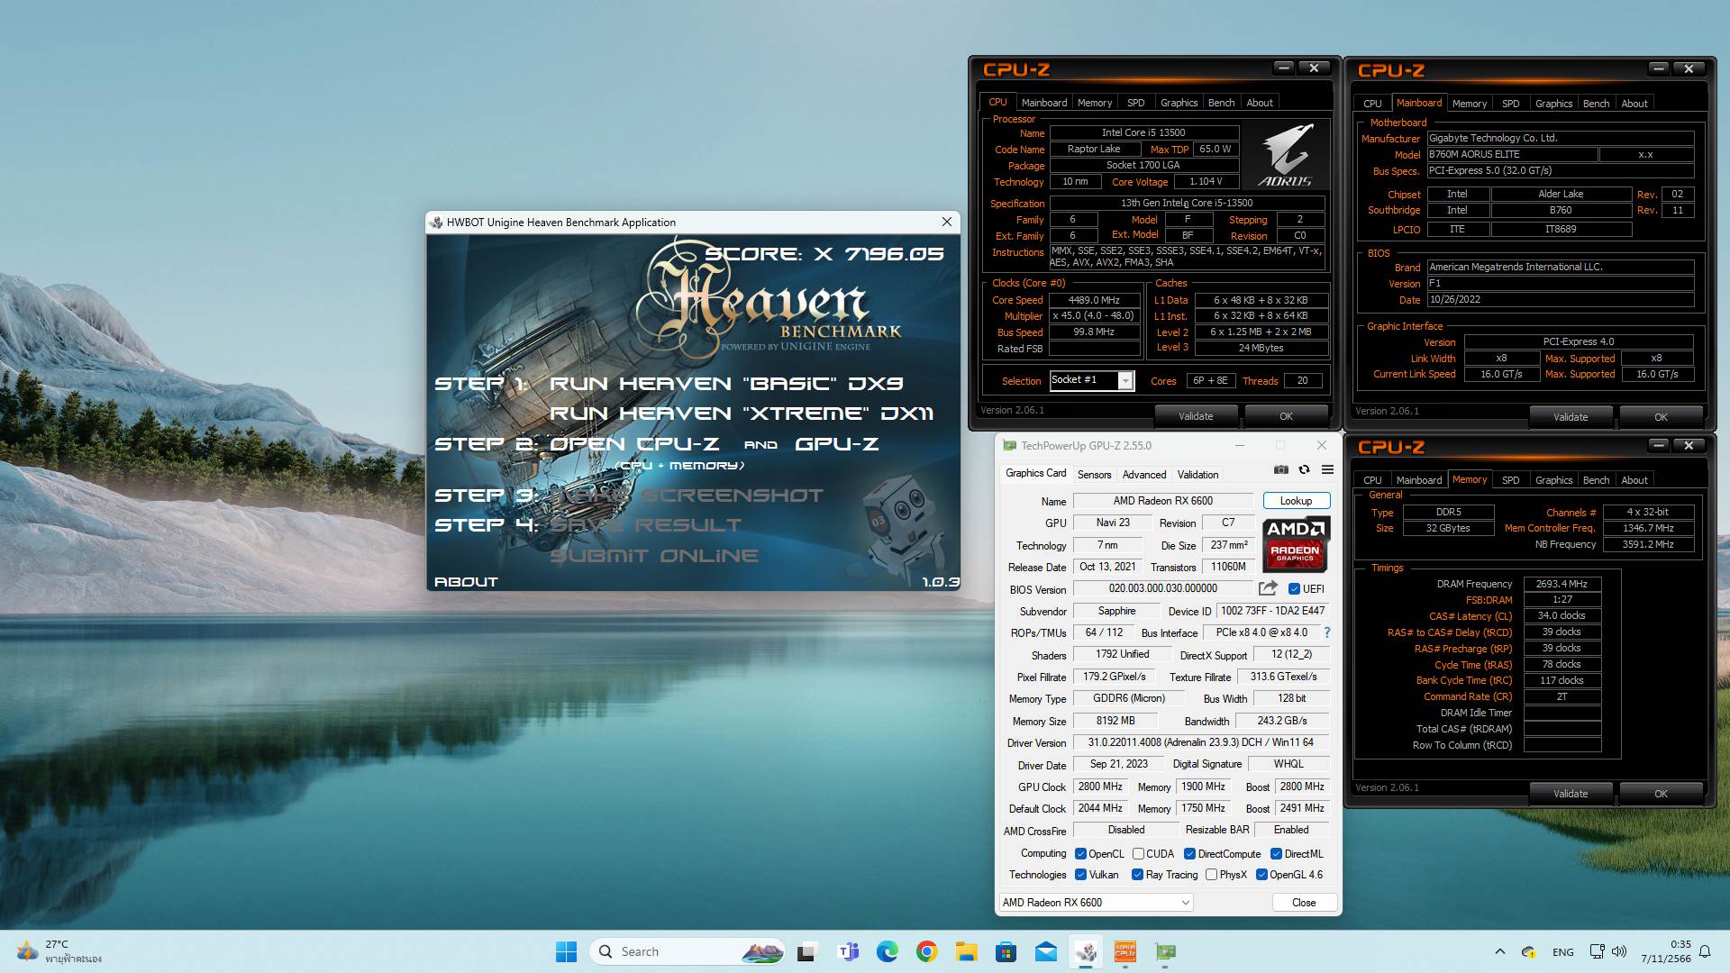Click the Lookup button in GPU-Z
Screen dimensions: 1730x973
pyautogui.click(x=1296, y=501)
